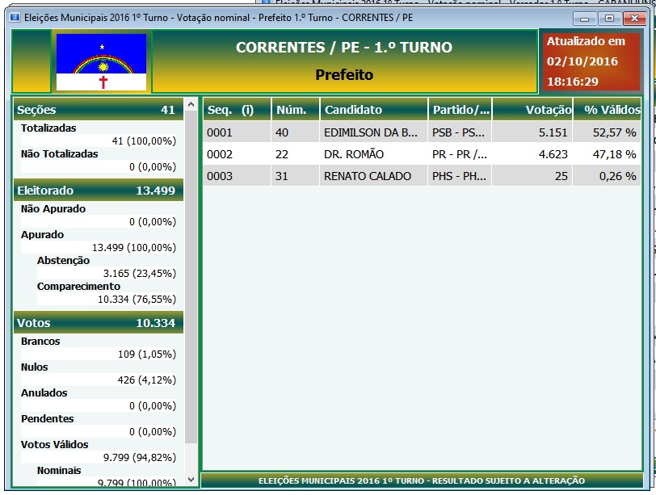Click the Pernambuco state flag image
Viewport: 656px width, 495px height.
pyautogui.click(x=101, y=62)
